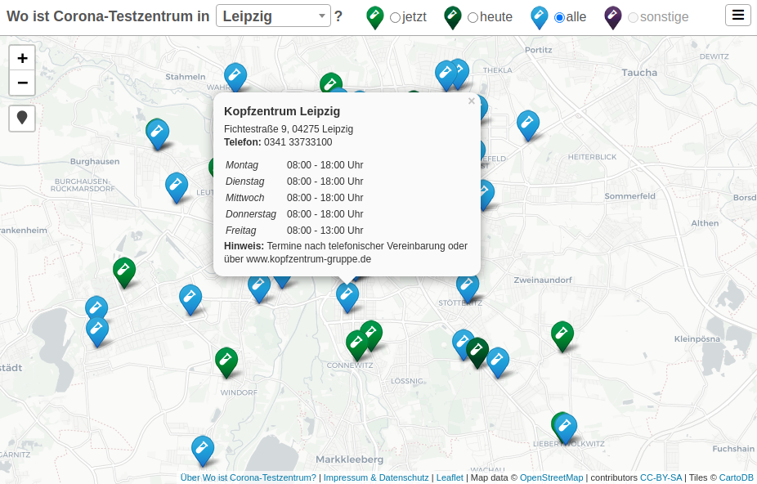
Task: Click the zoom out minus control
Action: pos(22,83)
